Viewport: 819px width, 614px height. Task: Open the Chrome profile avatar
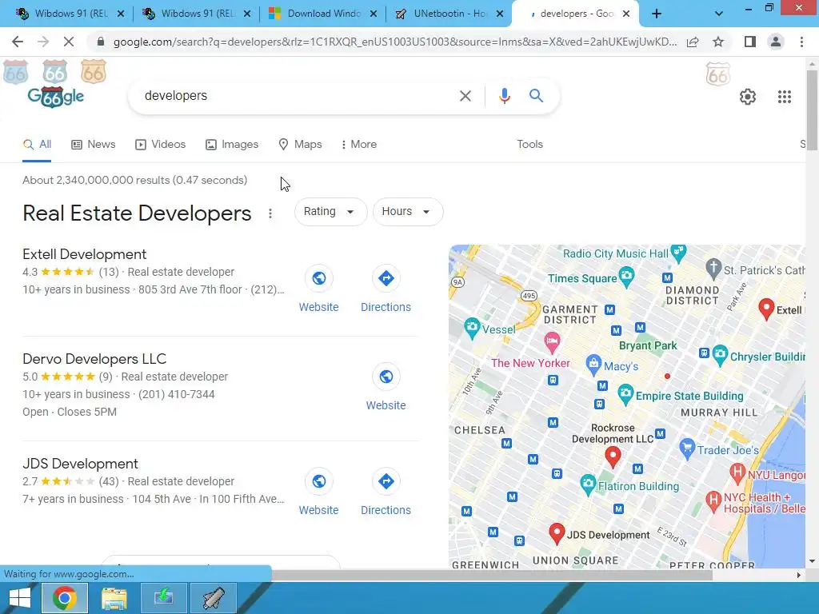pyautogui.click(x=776, y=42)
